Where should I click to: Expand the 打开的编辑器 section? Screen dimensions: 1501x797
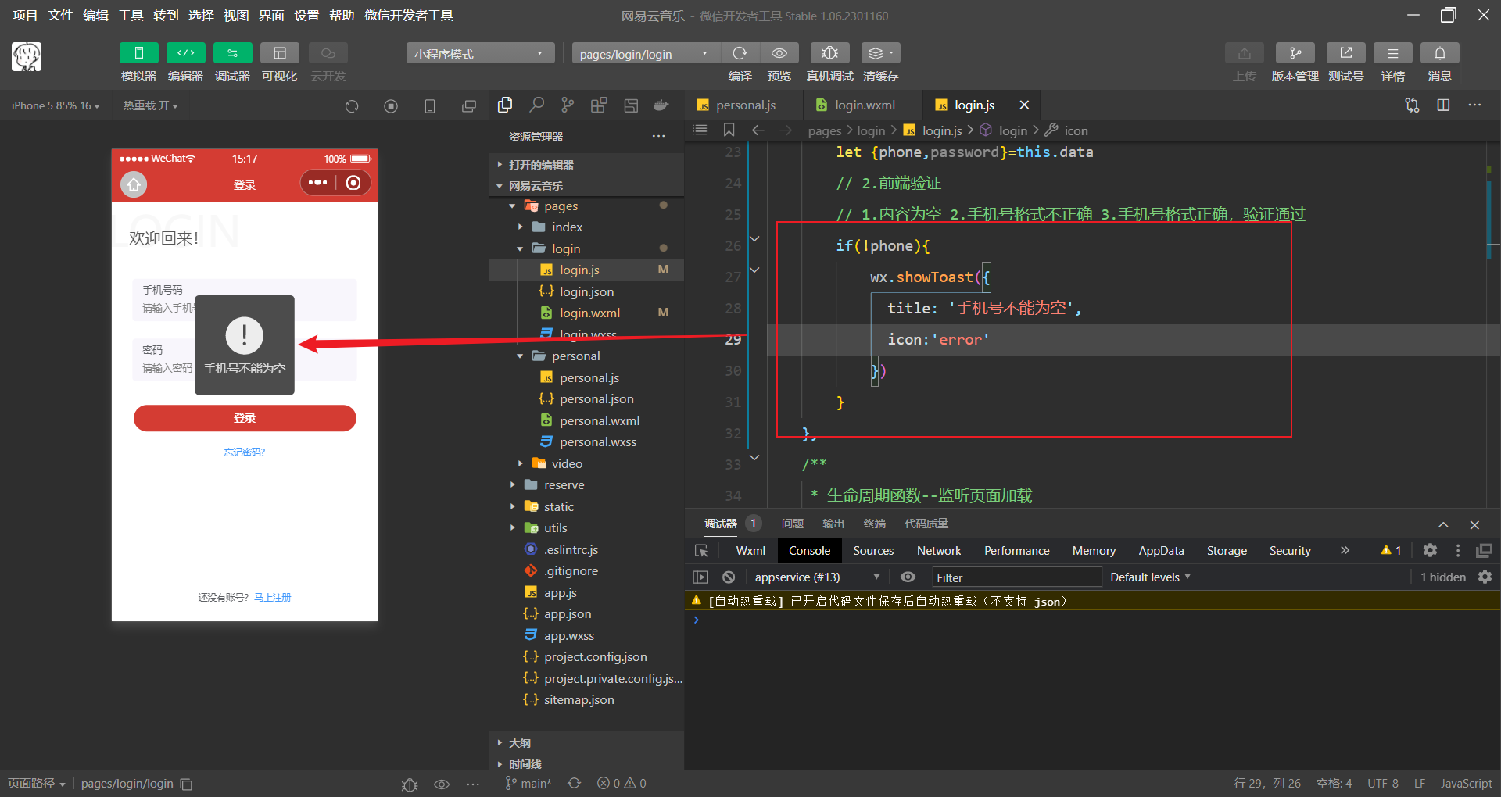coord(586,164)
